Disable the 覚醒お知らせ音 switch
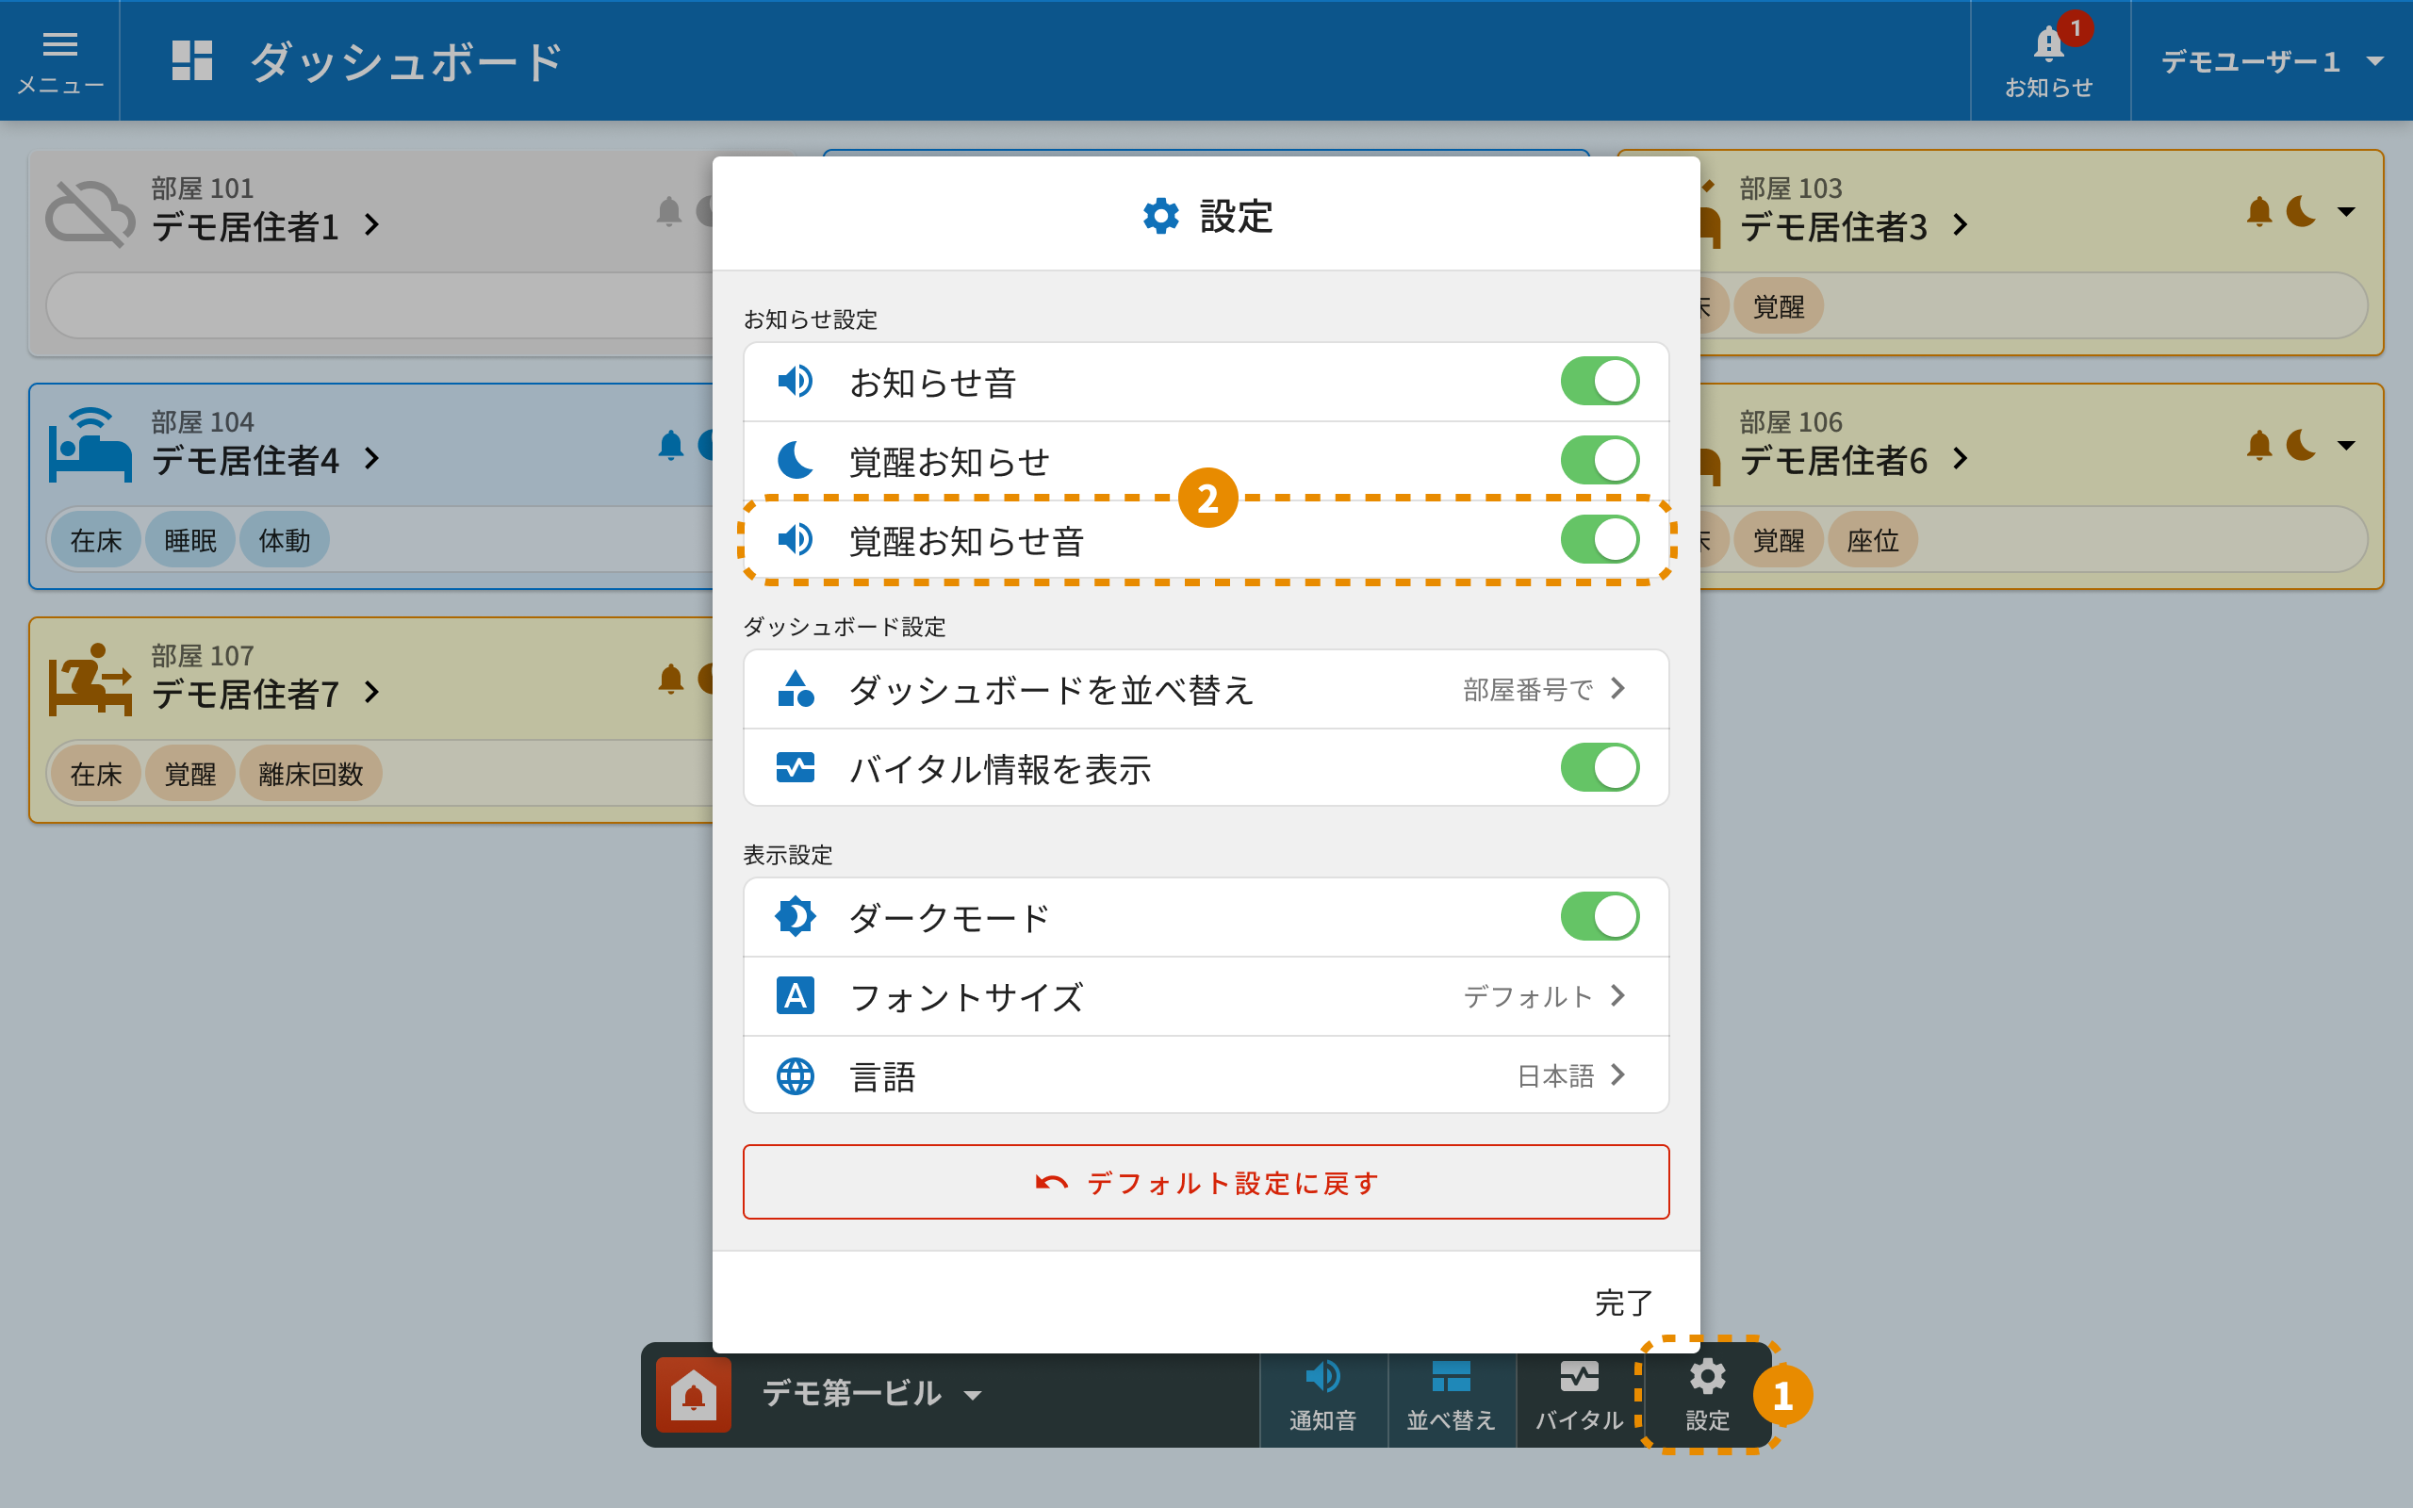The width and height of the screenshot is (2413, 1508). 1600,539
